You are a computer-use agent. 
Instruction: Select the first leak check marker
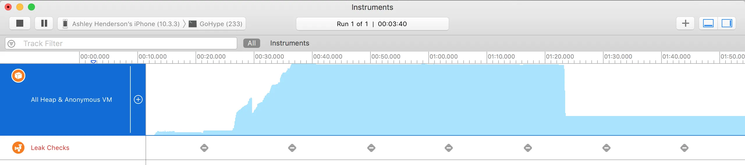click(x=204, y=148)
